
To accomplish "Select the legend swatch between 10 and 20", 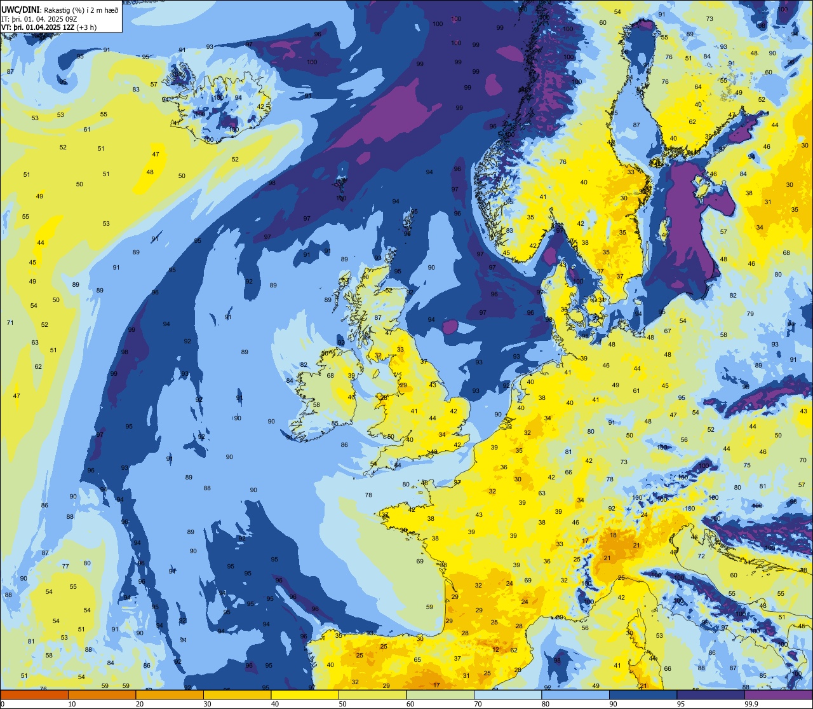I will pos(102,695).
